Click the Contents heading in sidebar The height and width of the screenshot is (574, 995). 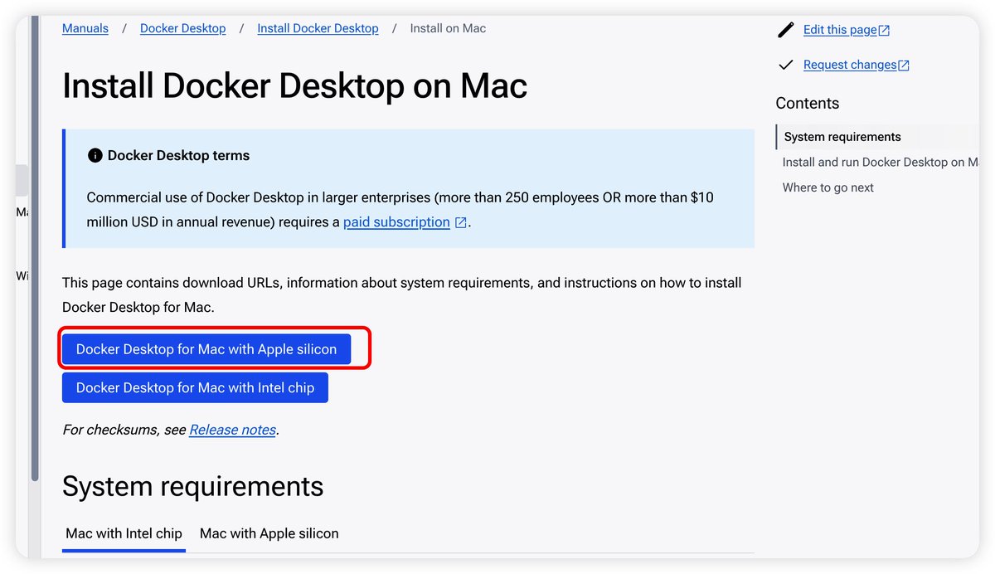click(x=808, y=103)
